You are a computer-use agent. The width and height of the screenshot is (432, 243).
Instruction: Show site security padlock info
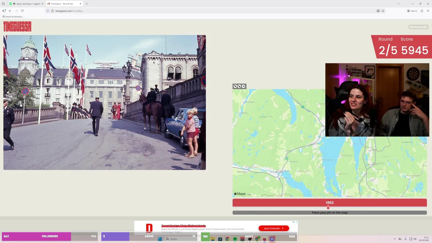coord(52,11)
